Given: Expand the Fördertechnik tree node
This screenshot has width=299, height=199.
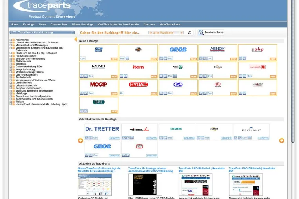Looking at the screenshot, I should [11, 78].
